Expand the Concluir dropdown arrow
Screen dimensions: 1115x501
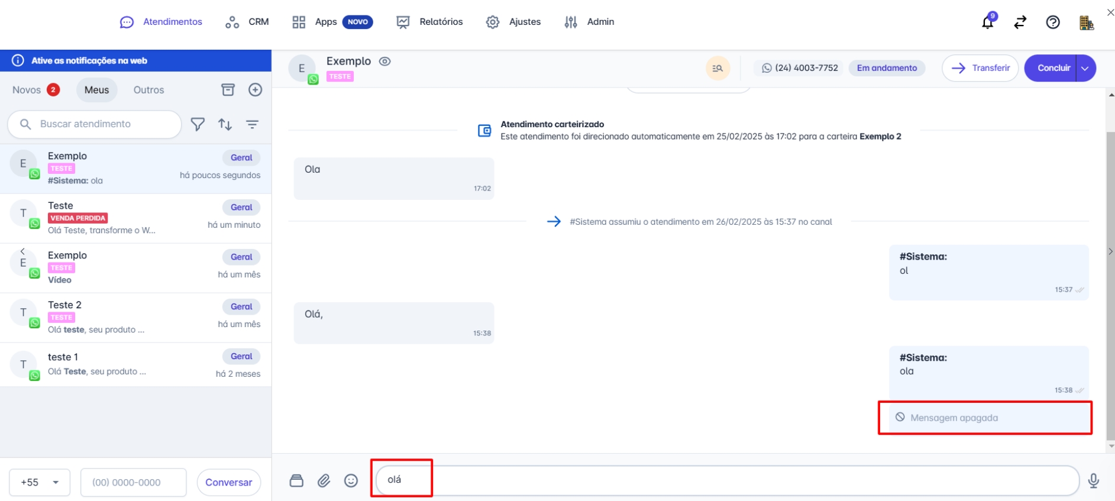point(1085,68)
